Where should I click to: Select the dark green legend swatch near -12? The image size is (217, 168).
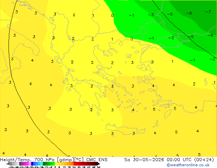point(44,164)
